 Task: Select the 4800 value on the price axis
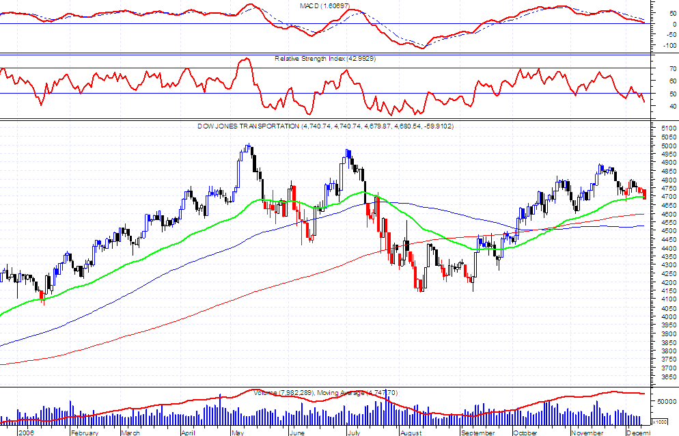coord(669,180)
